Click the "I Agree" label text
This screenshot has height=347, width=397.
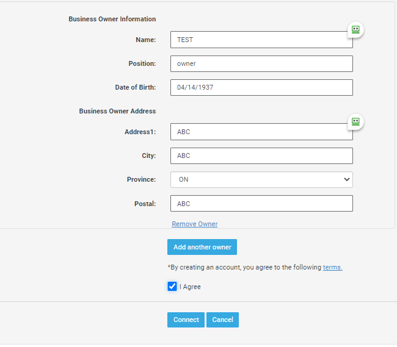click(190, 287)
